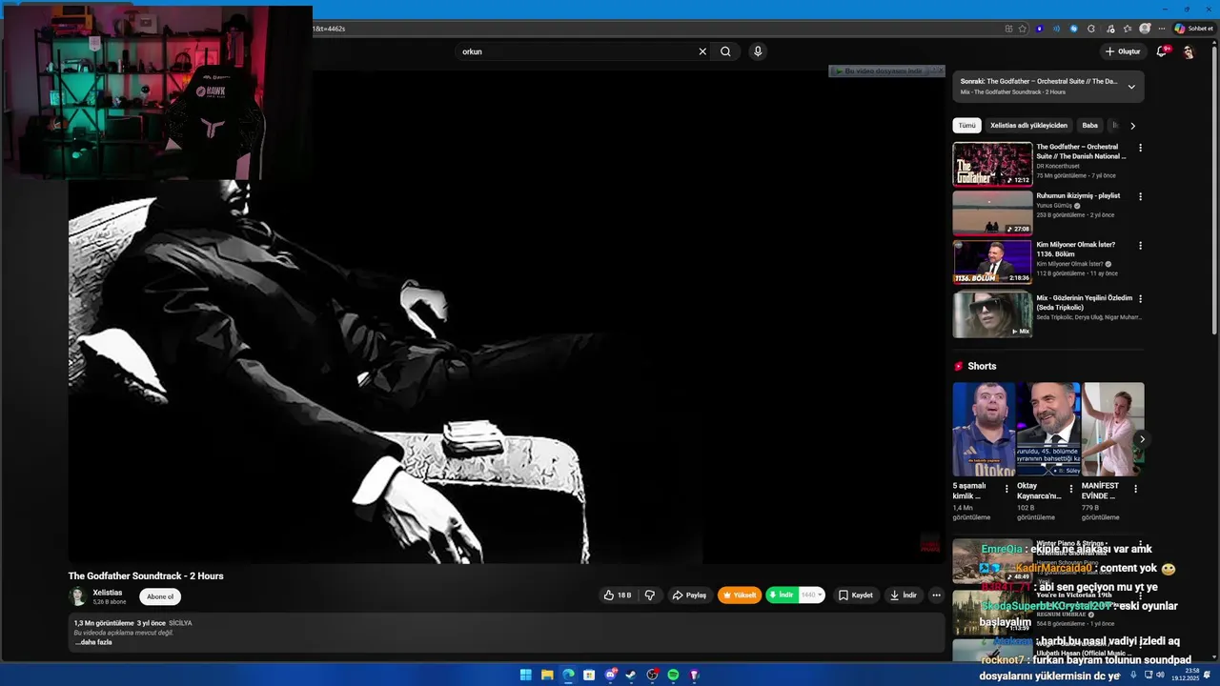
Task: Open OBS Studio from the taskbar
Action: (652, 676)
